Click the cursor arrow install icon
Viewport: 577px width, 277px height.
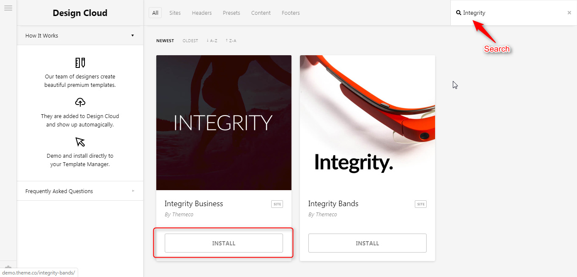tap(80, 142)
